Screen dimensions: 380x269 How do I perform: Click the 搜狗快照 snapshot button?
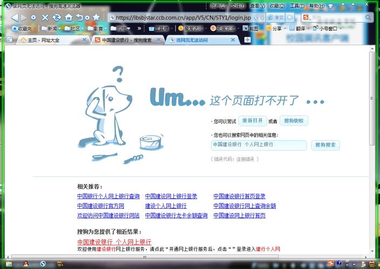coord(294,121)
